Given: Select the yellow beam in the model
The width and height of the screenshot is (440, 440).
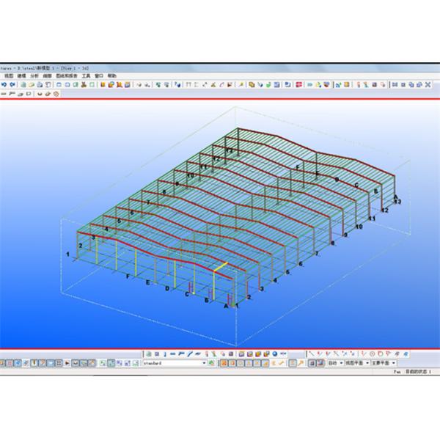Looking at the screenshot, I should 221,267.
